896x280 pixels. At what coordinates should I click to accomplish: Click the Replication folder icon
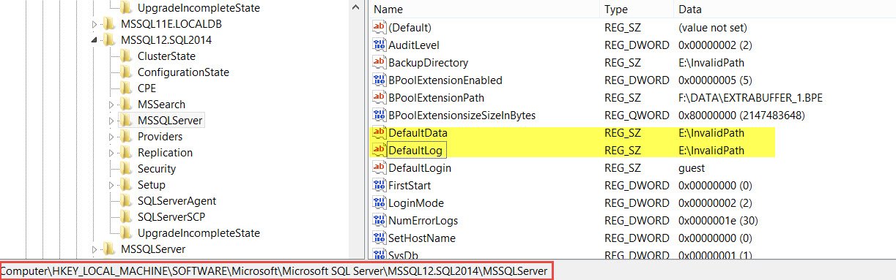pyautogui.click(x=125, y=153)
